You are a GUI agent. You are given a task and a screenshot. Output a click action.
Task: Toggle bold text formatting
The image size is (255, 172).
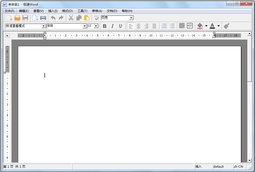105,26
